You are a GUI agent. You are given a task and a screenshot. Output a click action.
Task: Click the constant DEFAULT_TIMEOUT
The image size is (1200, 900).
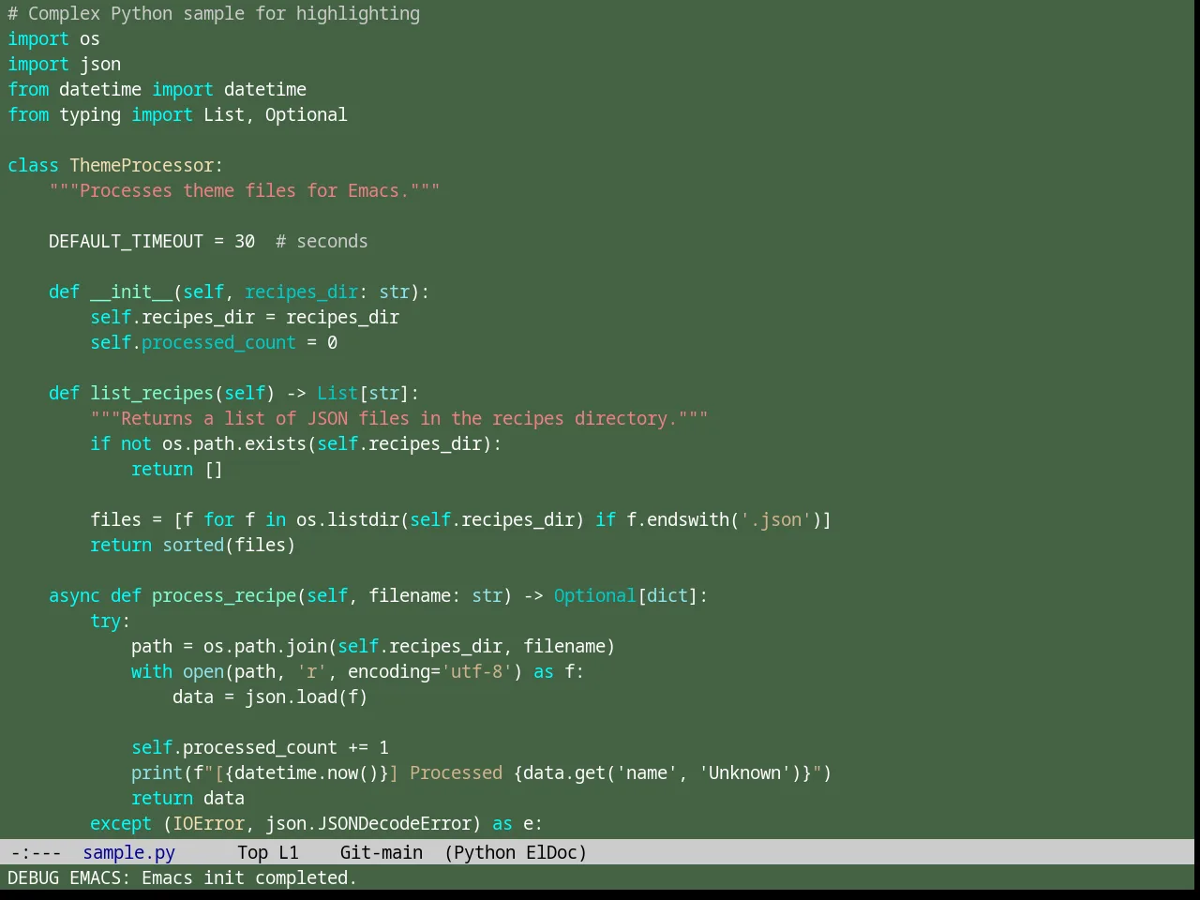126,241
